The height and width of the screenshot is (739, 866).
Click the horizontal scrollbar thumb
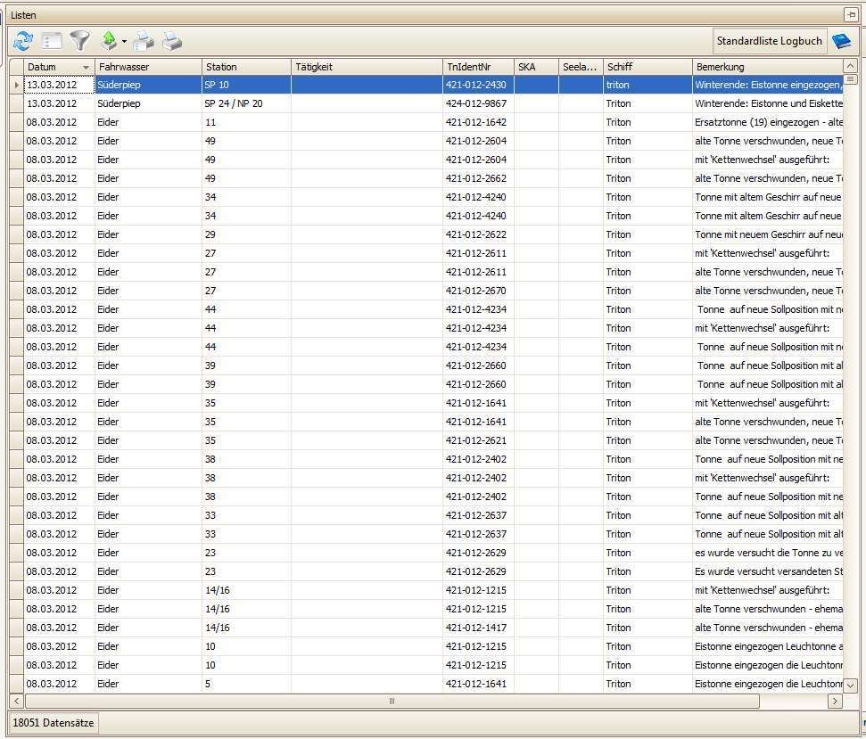point(392,701)
